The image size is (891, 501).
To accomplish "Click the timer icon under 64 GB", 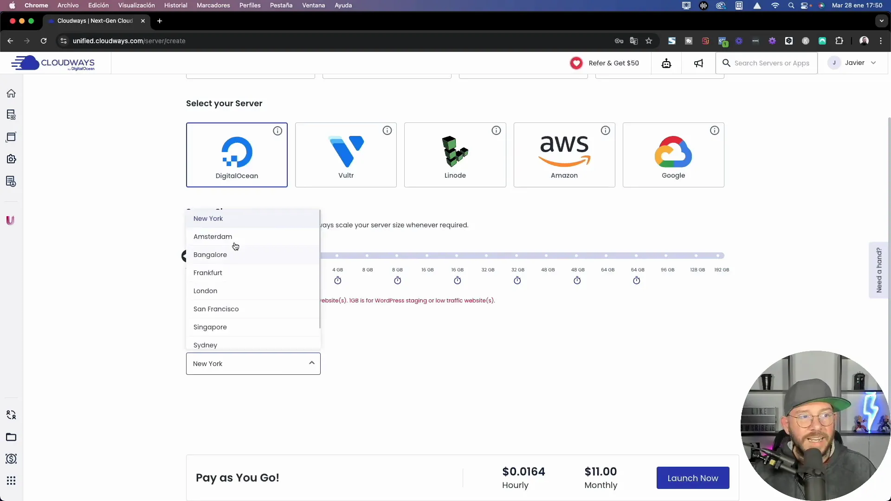I will [637, 281].
